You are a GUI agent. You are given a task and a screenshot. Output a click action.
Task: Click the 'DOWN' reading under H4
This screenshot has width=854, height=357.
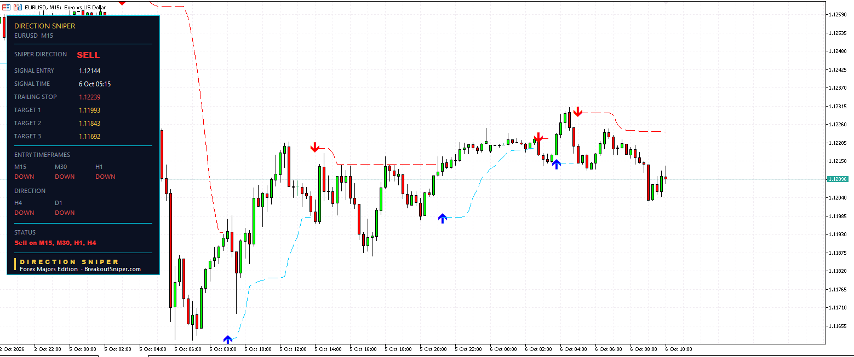[x=24, y=213]
